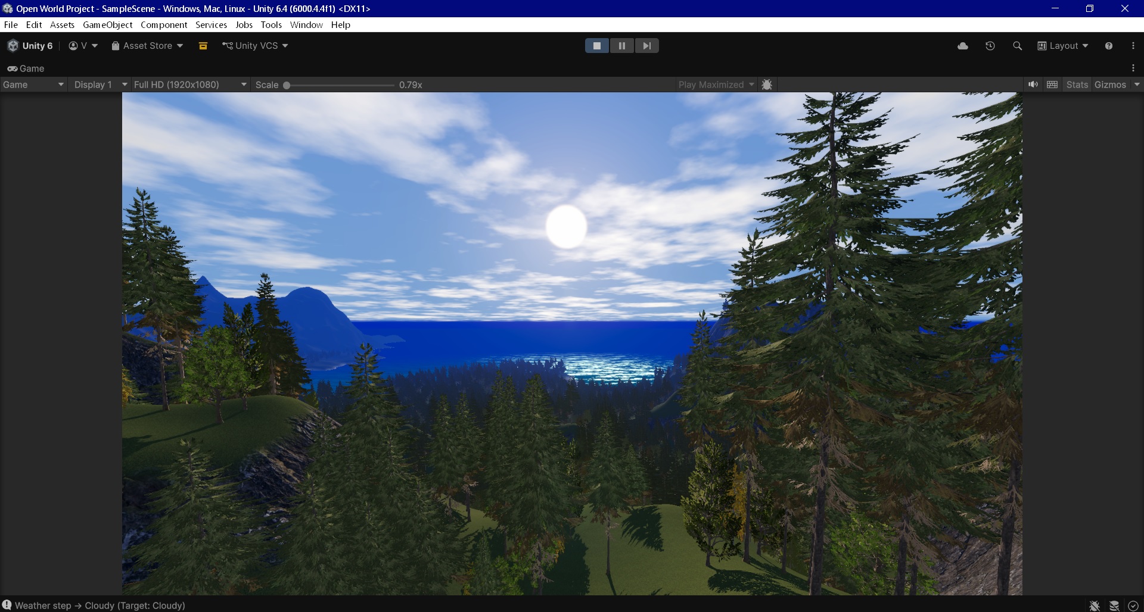Open the Game view mode dropdown
The height and width of the screenshot is (612, 1144).
click(33, 85)
